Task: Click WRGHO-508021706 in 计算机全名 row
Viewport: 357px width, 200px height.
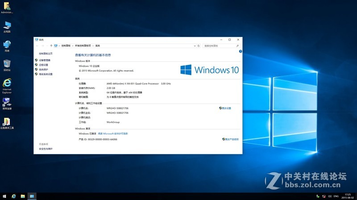Action: point(117,113)
